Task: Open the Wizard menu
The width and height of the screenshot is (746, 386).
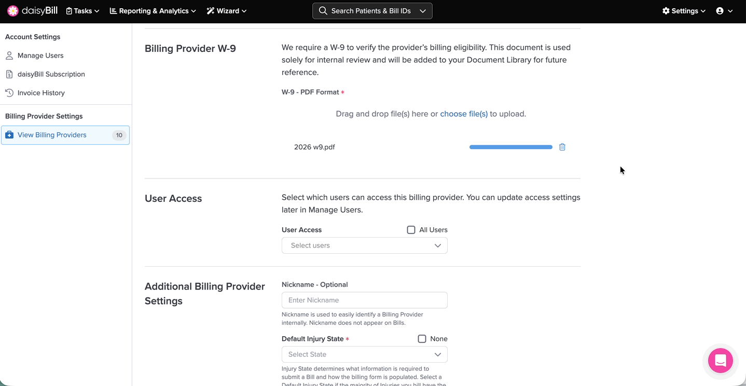Action: [x=227, y=11]
